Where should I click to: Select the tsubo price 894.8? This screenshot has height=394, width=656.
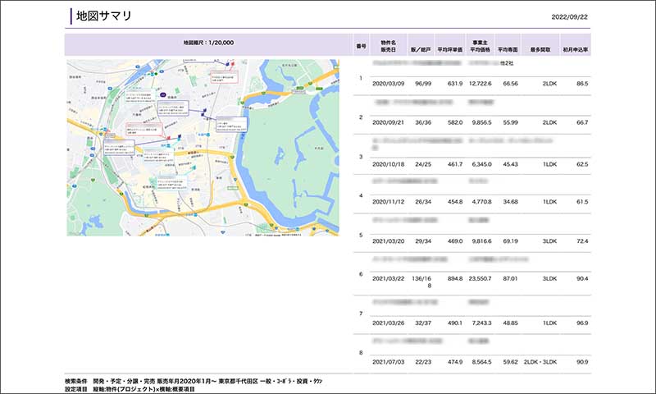[455, 278]
